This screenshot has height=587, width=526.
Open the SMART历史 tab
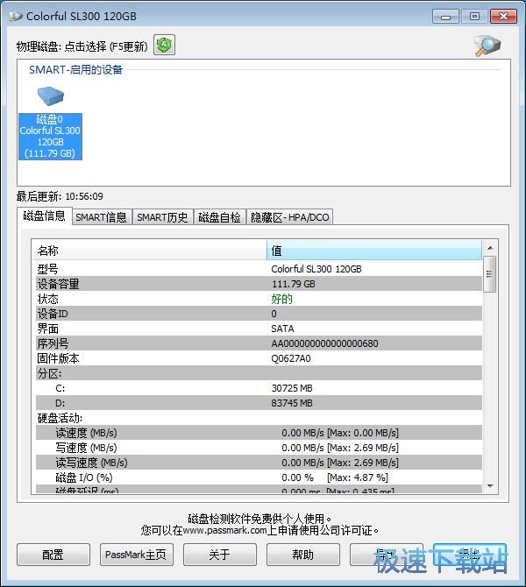(162, 217)
